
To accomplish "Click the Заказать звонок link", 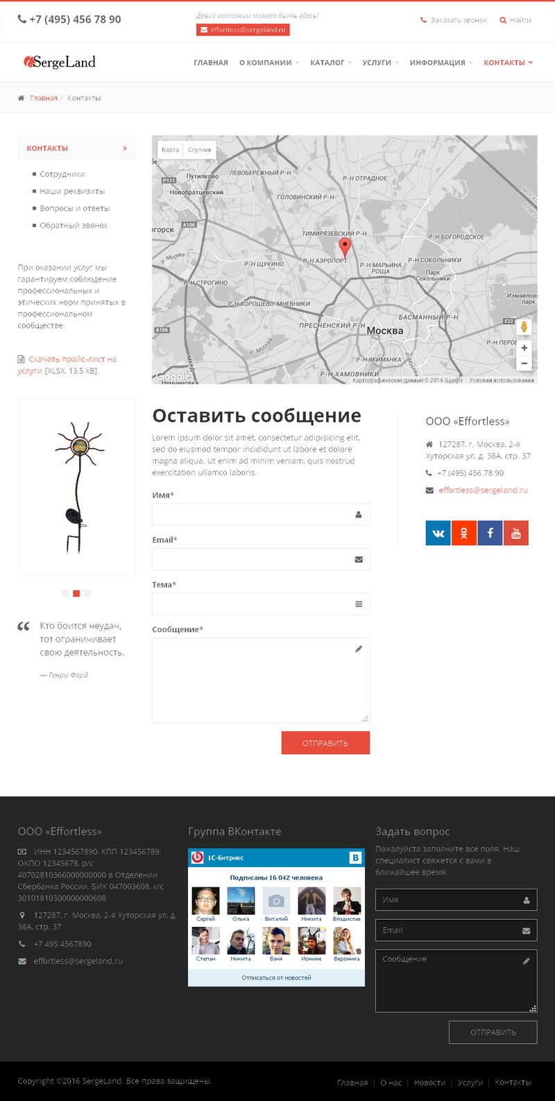I will tap(454, 20).
